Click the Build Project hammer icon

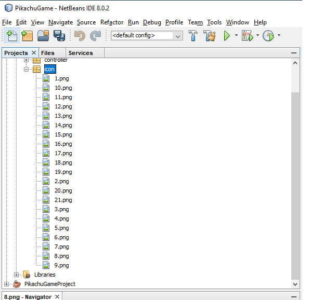193,36
